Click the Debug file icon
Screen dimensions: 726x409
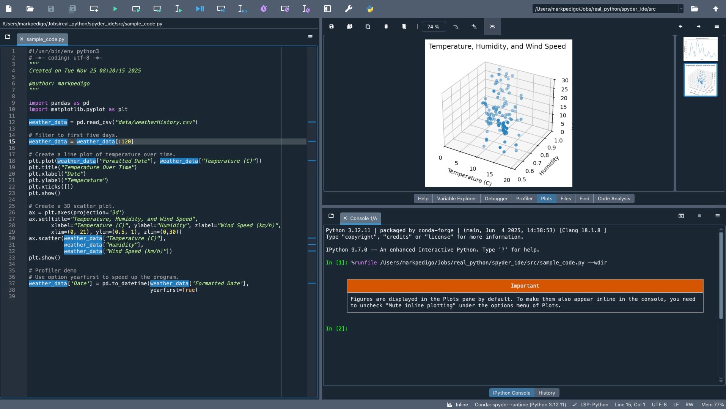tap(200, 9)
